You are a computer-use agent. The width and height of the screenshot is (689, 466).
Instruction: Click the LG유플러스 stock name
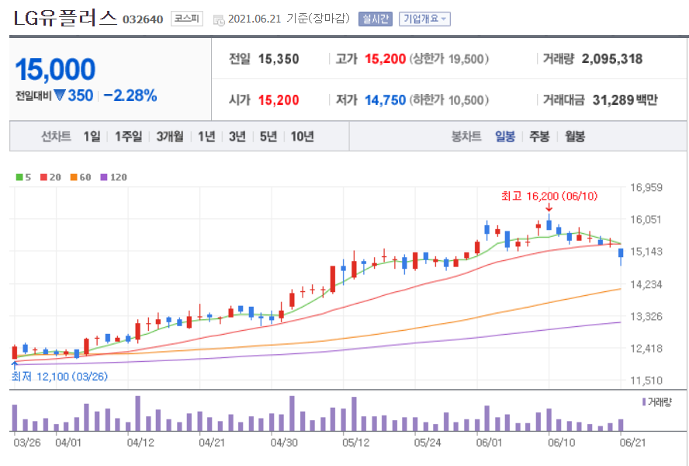click(65, 19)
